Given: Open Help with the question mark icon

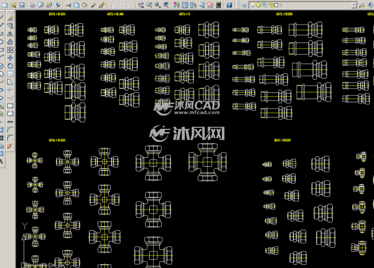Looking at the screenshot, I should pyautogui.click(x=229, y=5).
